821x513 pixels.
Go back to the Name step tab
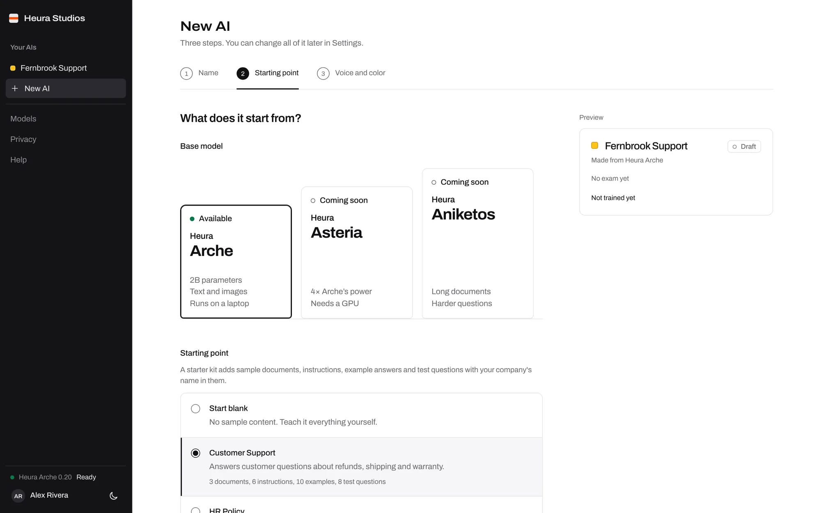(199, 73)
